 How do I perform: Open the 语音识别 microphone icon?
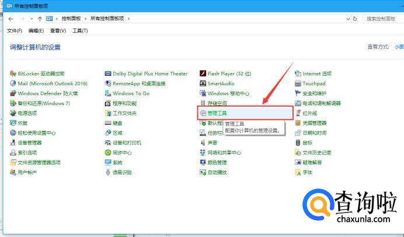[108, 172]
